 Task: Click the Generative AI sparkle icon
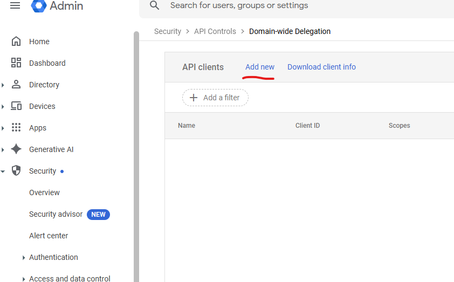(16, 149)
